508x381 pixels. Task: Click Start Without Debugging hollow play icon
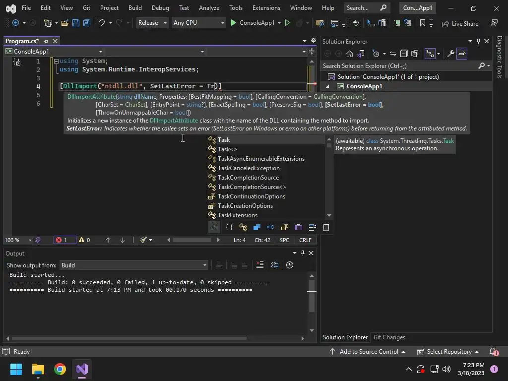coord(287,23)
